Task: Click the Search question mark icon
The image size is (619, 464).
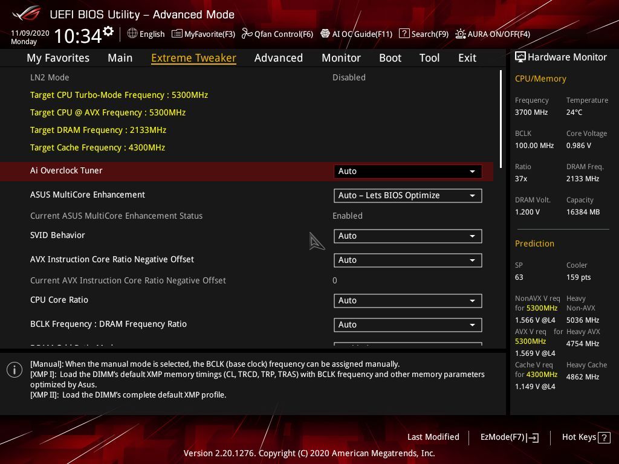Action: point(404,34)
